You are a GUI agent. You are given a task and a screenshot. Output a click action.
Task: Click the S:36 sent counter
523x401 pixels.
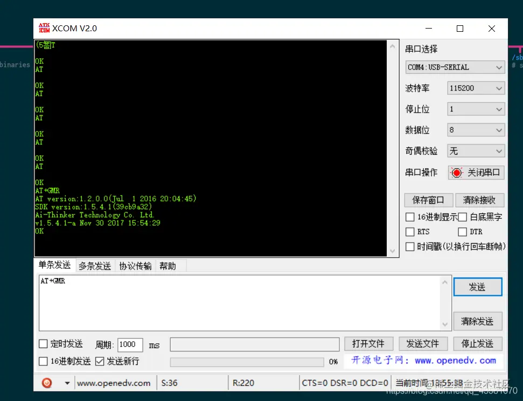170,383
